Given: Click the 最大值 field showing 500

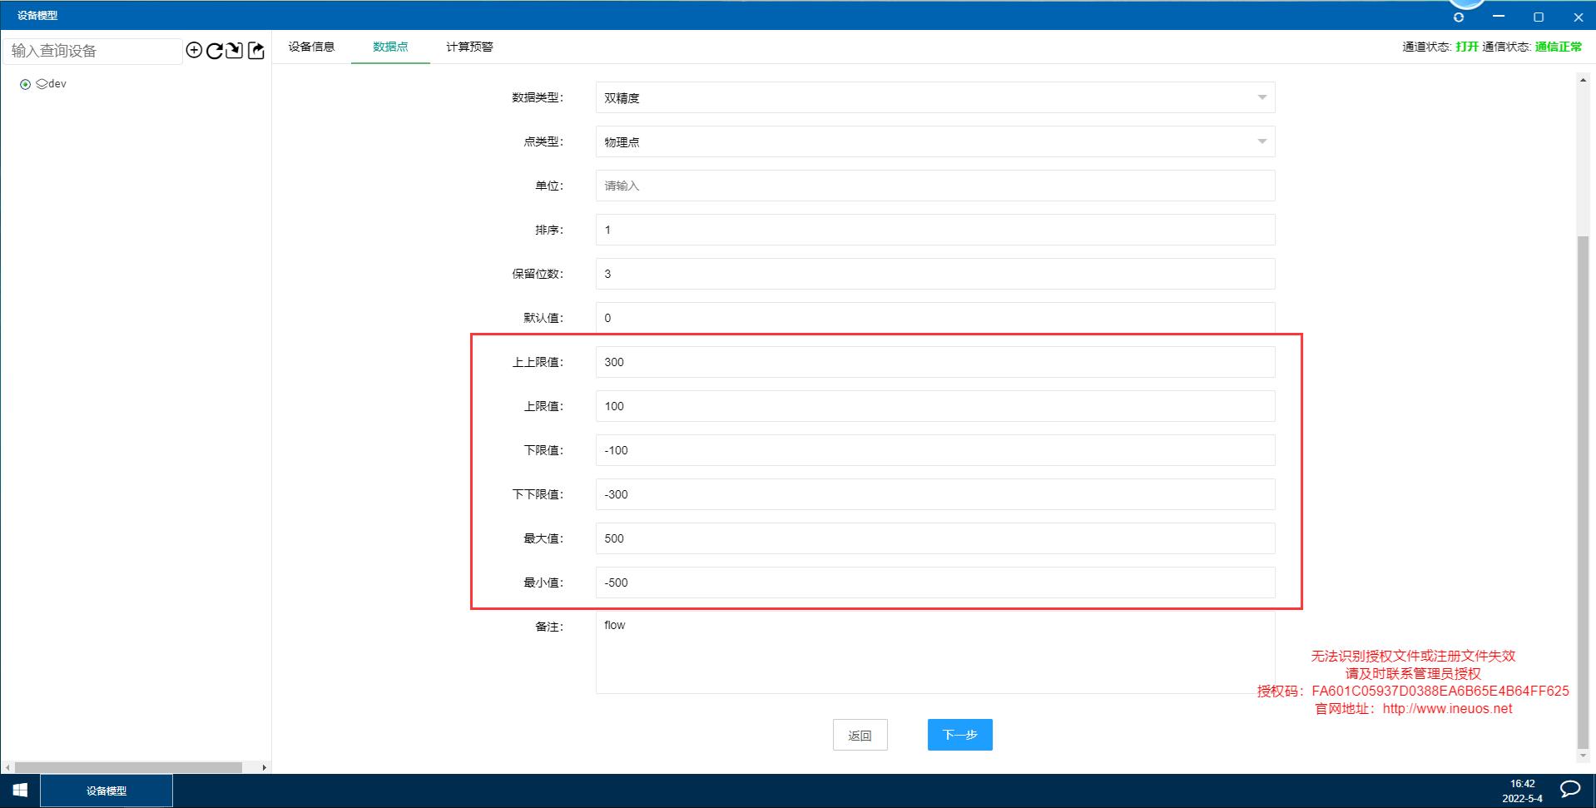Looking at the screenshot, I should (x=935, y=538).
